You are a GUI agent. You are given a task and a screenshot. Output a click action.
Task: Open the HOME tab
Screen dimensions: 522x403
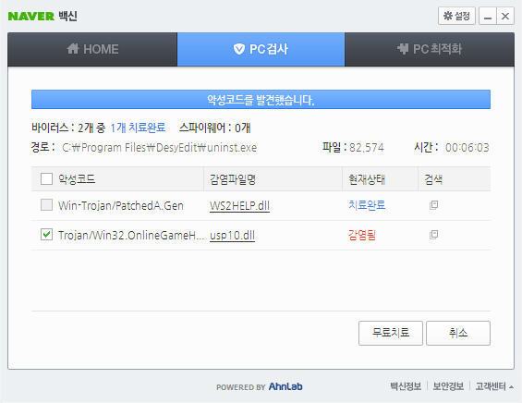pyautogui.click(x=92, y=49)
